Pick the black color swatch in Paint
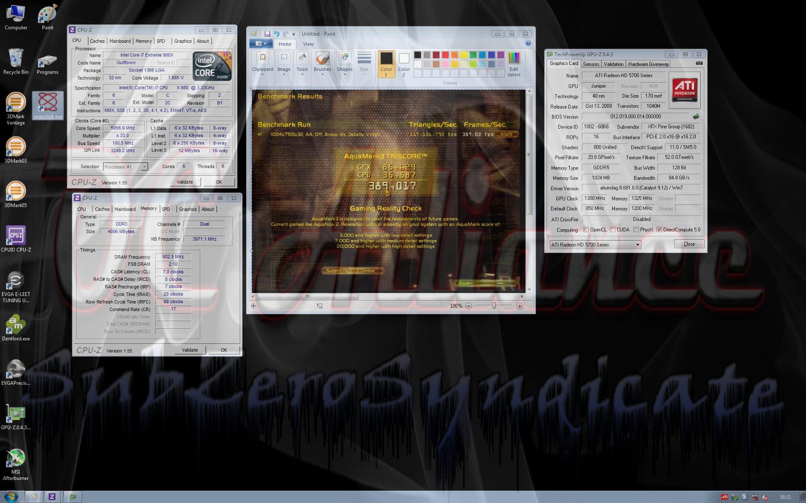The image size is (806, 503). click(x=418, y=55)
